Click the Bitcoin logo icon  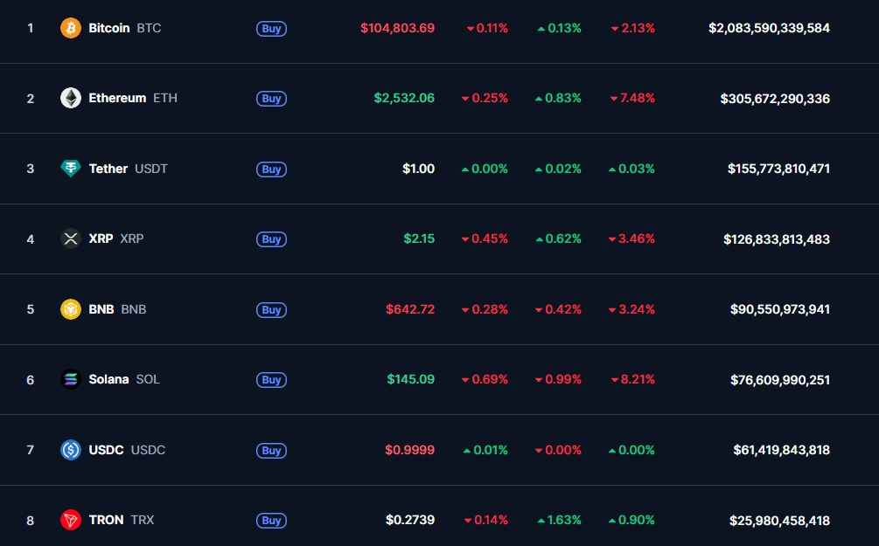coord(69,28)
